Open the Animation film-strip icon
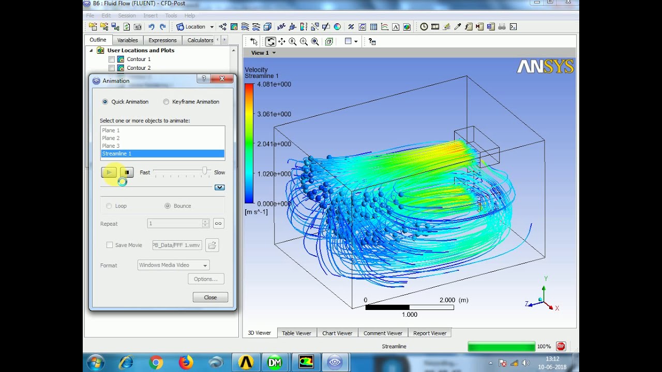This screenshot has height=372, width=662. (x=435, y=27)
